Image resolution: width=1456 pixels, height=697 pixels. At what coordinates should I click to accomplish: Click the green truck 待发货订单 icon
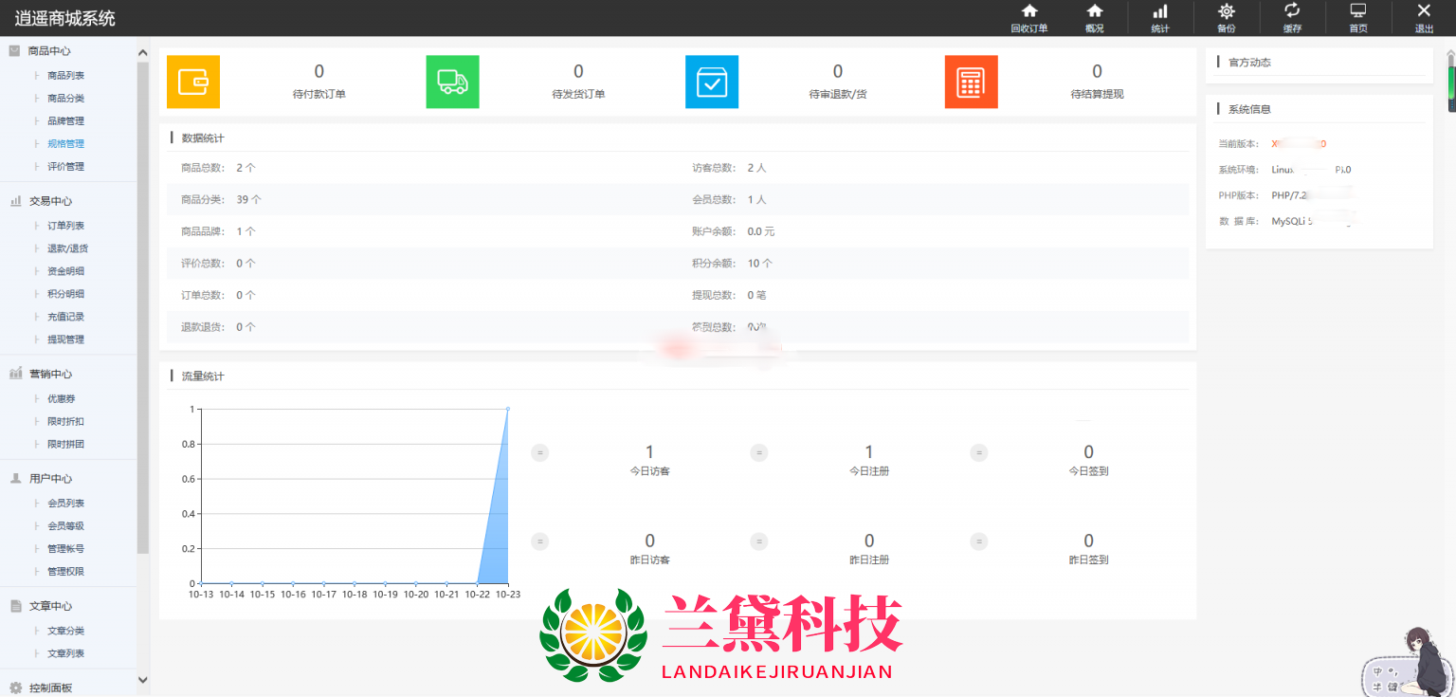(452, 82)
